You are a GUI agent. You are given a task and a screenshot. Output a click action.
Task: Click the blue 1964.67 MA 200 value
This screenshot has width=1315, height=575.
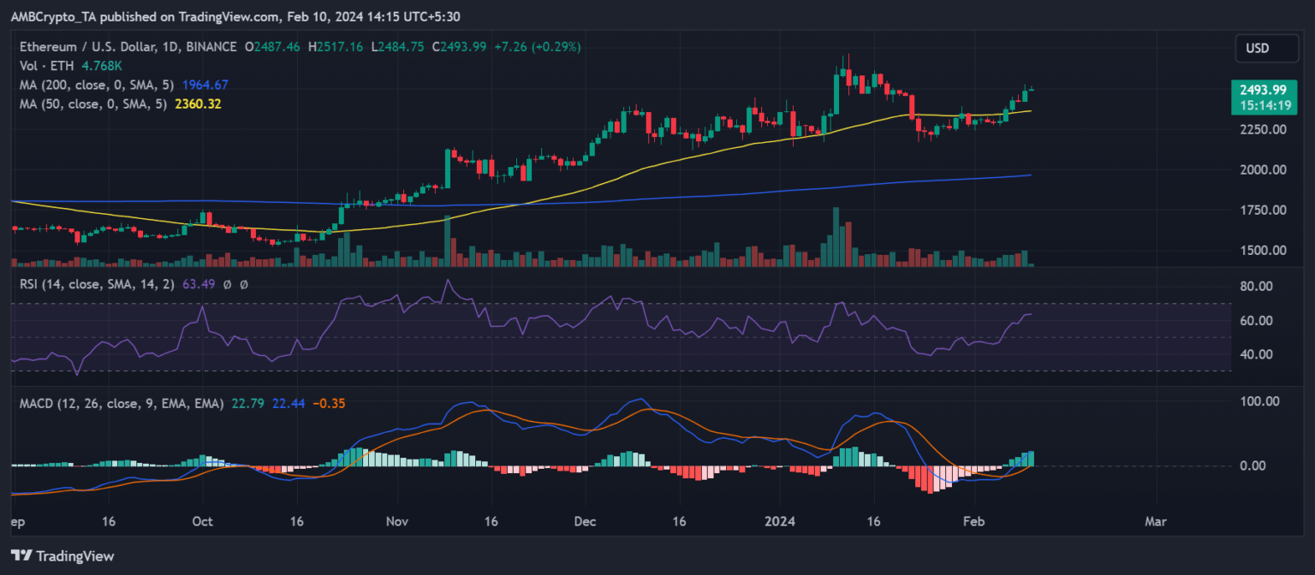click(x=204, y=85)
